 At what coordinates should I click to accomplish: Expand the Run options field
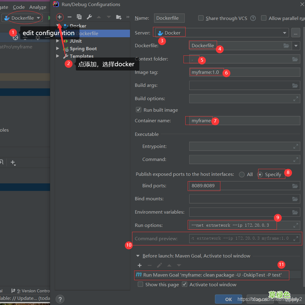point(296,225)
